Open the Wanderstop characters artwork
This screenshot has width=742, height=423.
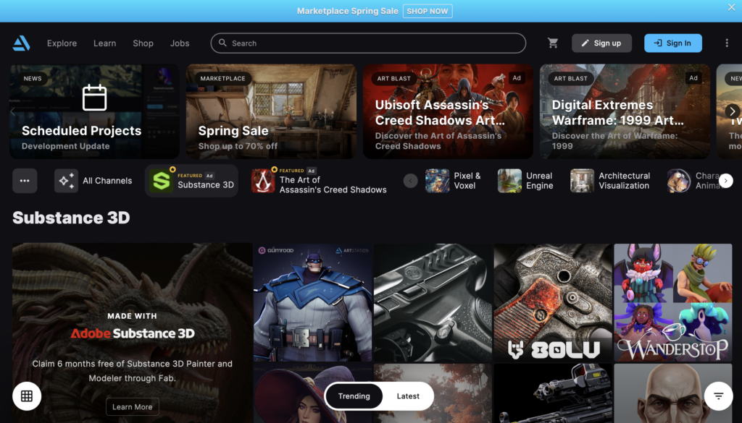coord(673,302)
